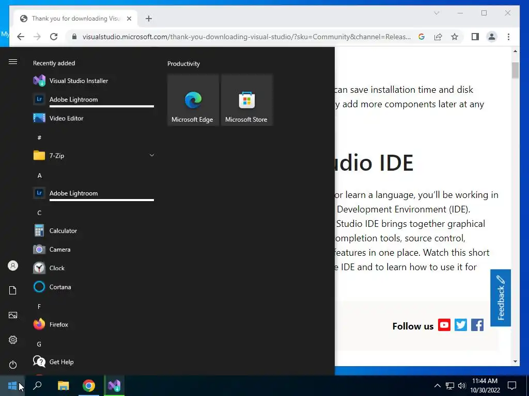Open Chrome three-dot menu
The image size is (529, 396).
pyautogui.click(x=508, y=37)
